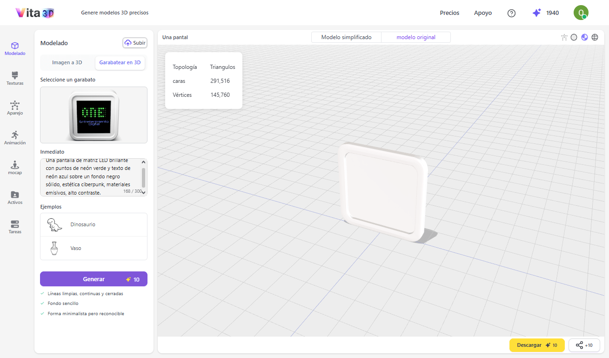Click the Descargar button
Image resolution: width=609 pixels, height=358 pixels.
(x=537, y=345)
